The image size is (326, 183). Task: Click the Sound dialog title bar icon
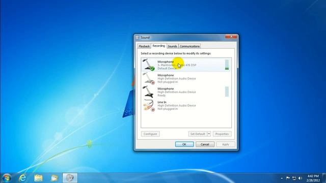pos(137,37)
